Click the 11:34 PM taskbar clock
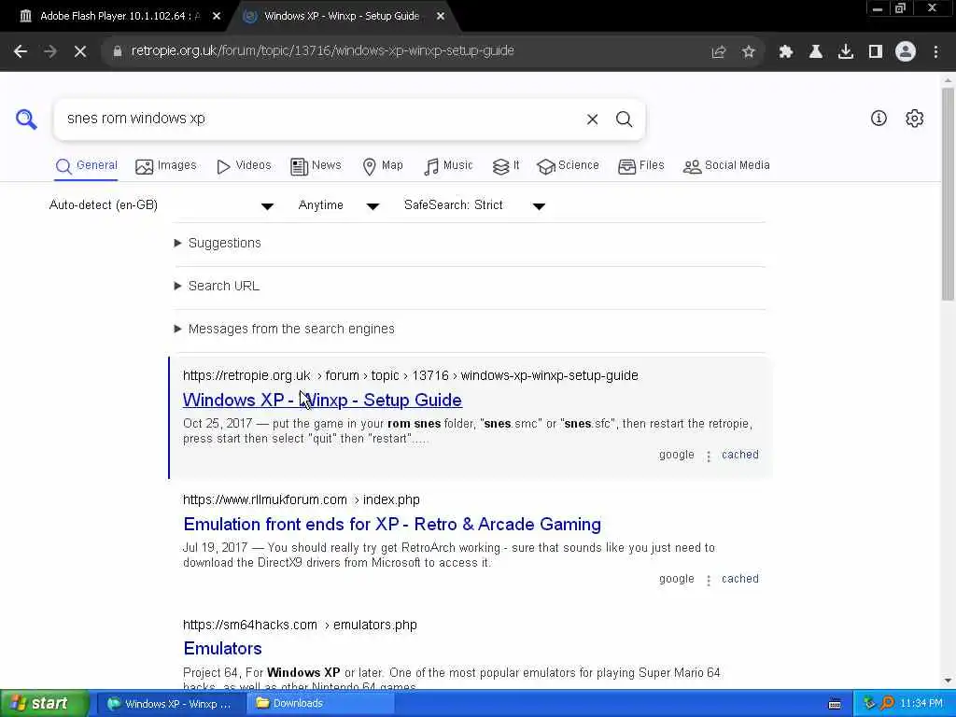The height and width of the screenshot is (717, 956). pos(921,704)
